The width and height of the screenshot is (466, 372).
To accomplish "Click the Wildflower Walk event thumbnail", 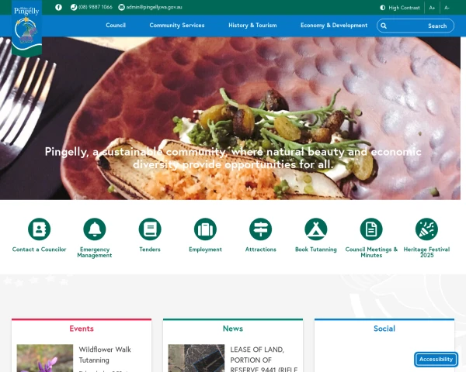I will (45, 358).
